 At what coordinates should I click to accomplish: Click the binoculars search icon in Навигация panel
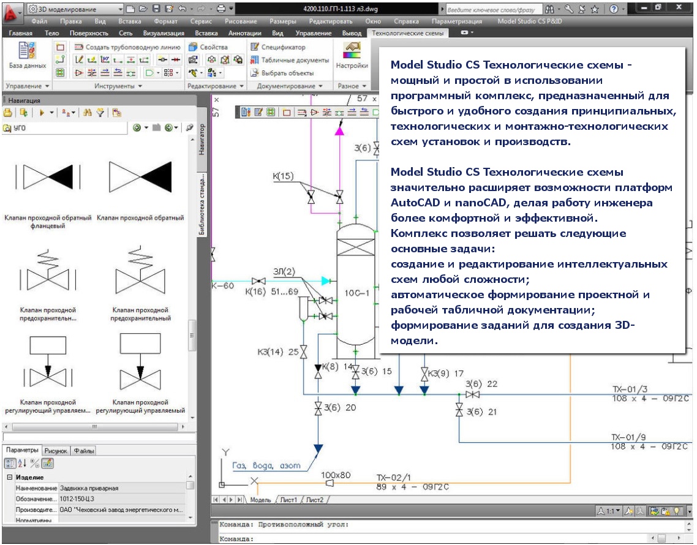[88, 113]
